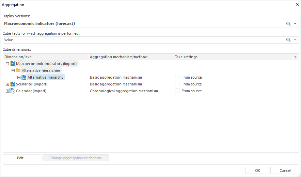
Task: Click the Calendar (import) dimension icon
Action: pyautogui.click(x=13, y=91)
